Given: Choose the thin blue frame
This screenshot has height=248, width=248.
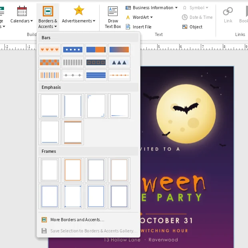Looking at the screenshot, I should [96, 196].
